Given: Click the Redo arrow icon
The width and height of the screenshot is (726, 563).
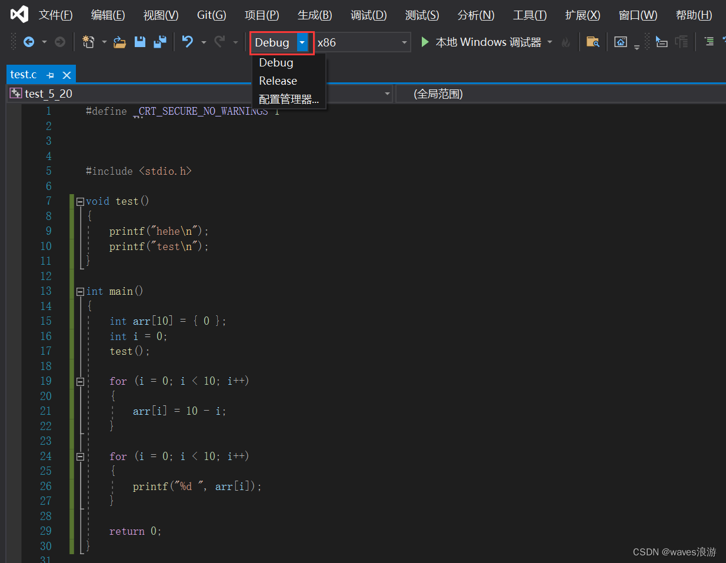Looking at the screenshot, I should click(x=219, y=42).
